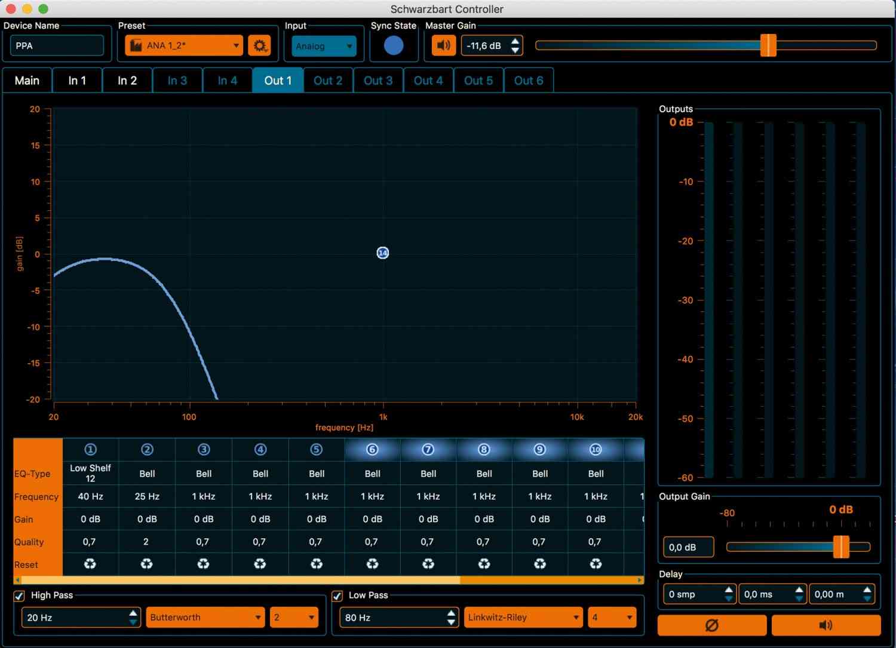Click band 3 Bell type cell
Viewport: 896px width, 648px height.
pos(204,474)
